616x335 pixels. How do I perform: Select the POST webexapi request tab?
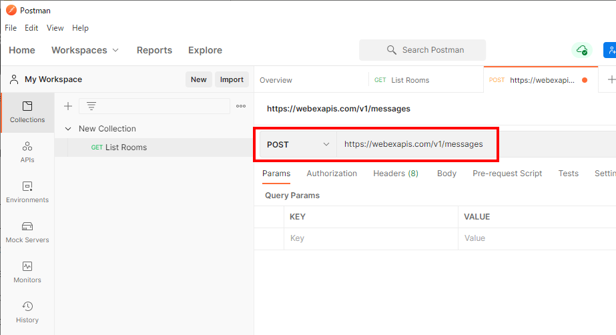pyautogui.click(x=541, y=80)
